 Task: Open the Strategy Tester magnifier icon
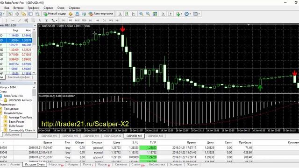coord(37,14)
